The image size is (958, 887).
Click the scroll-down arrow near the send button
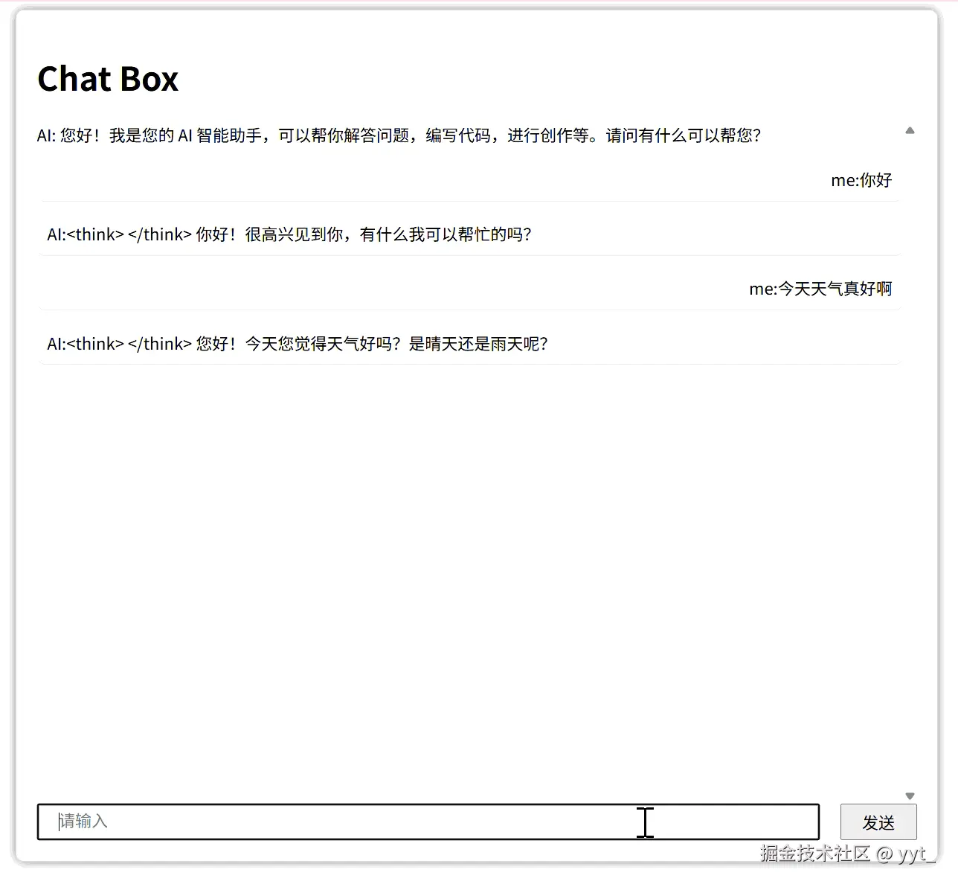pos(910,795)
